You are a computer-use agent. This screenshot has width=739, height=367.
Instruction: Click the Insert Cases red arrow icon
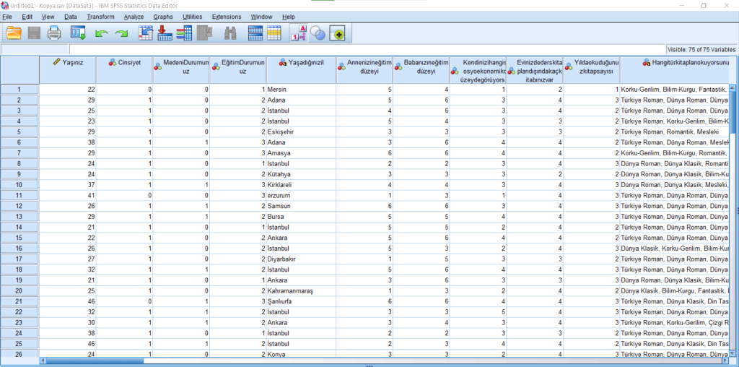click(164, 33)
